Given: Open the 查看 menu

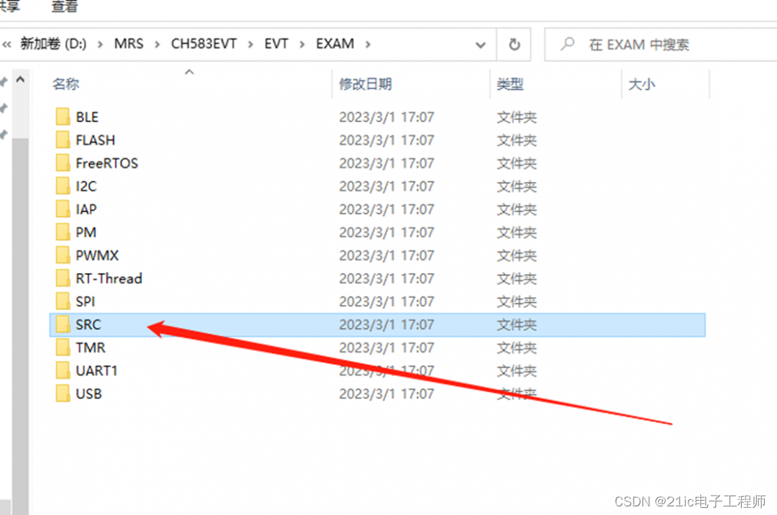Looking at the screenshot, I should tap(64, 7).
